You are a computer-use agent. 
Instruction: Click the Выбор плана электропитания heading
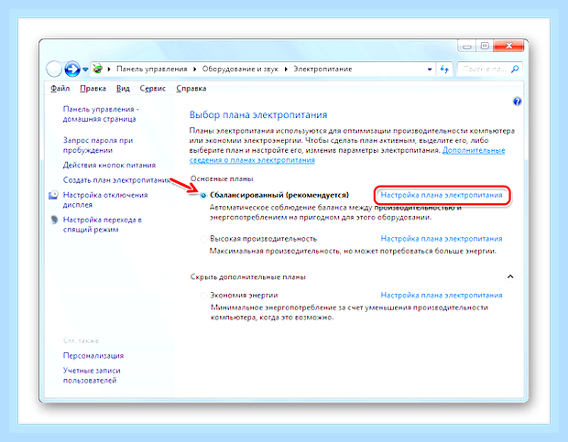pyautogui.click(x=258, y=115)
